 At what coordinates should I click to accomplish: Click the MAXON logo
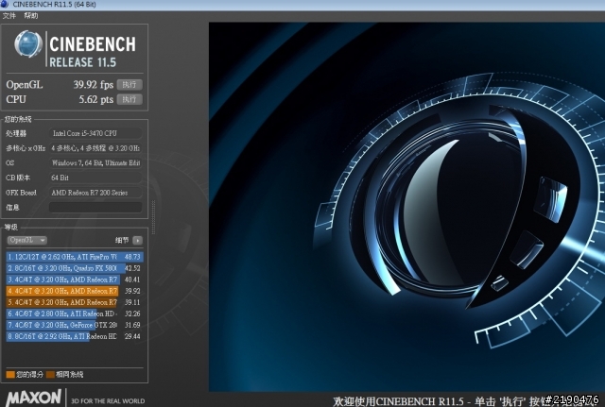coord(34,398)
